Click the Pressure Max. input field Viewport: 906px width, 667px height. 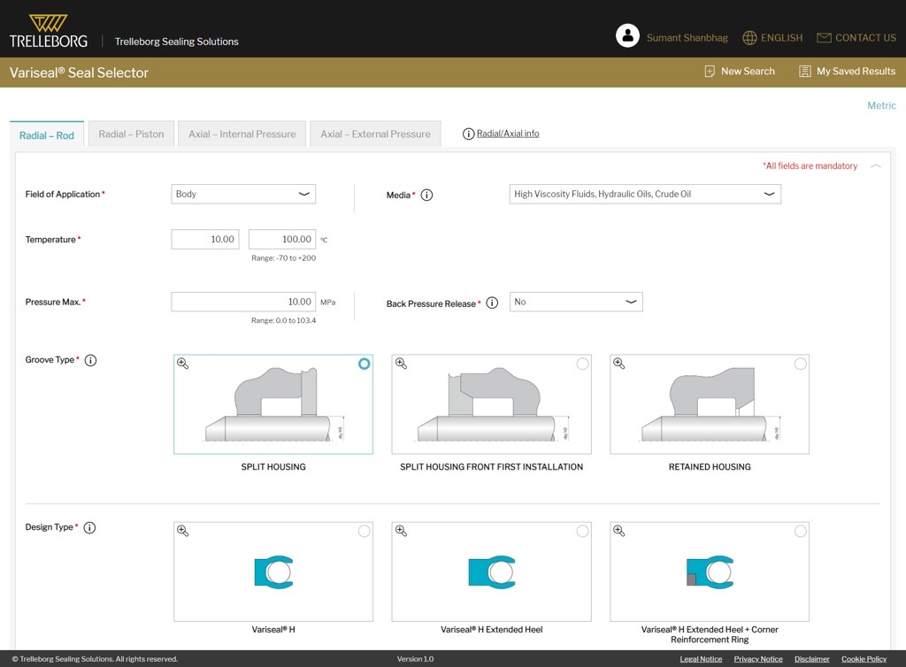coord(242,303)
